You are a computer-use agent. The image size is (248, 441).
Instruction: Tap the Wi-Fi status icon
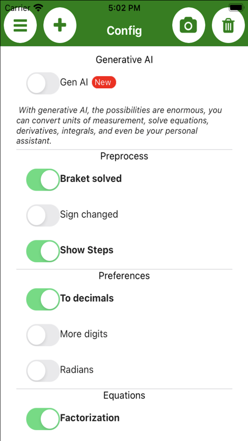pyautogui.click(x=39, y=7)
